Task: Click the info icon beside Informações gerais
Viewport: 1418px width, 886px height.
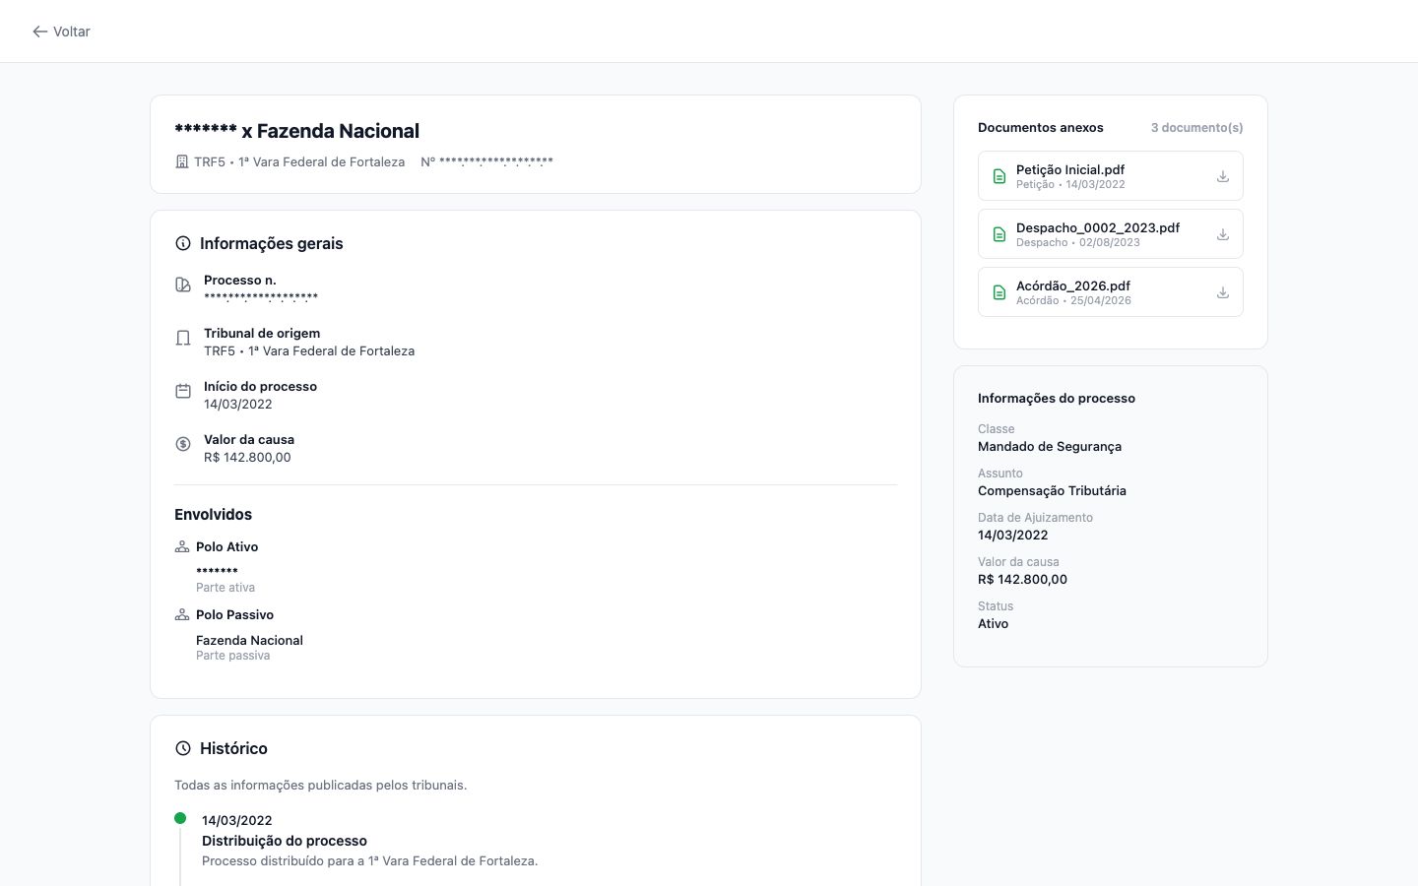Action: pyautogui.click(x=183, y=243)
